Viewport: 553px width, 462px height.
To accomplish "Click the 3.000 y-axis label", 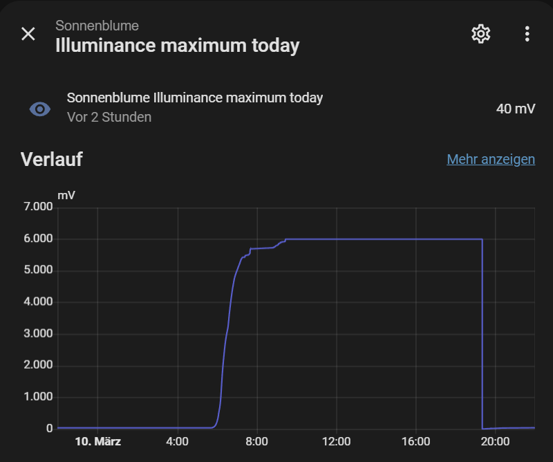I will point(38,334).
